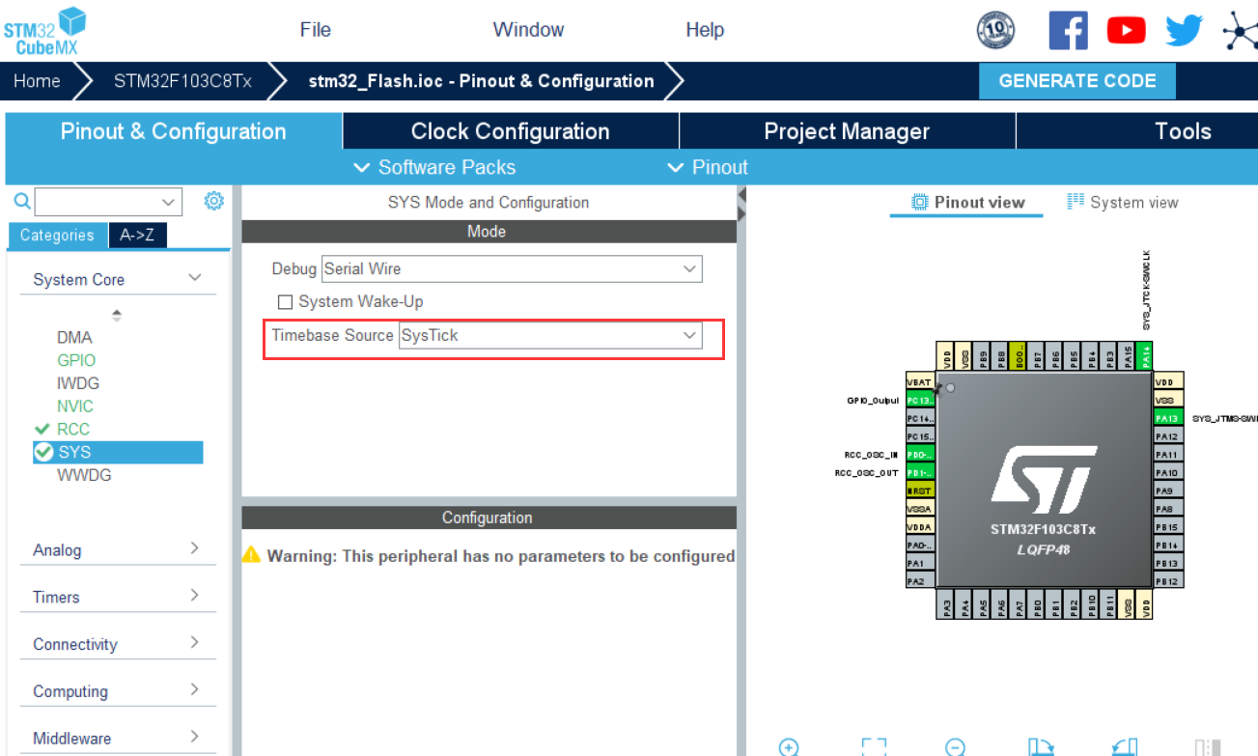Expand the Analog category

(194, 548)
